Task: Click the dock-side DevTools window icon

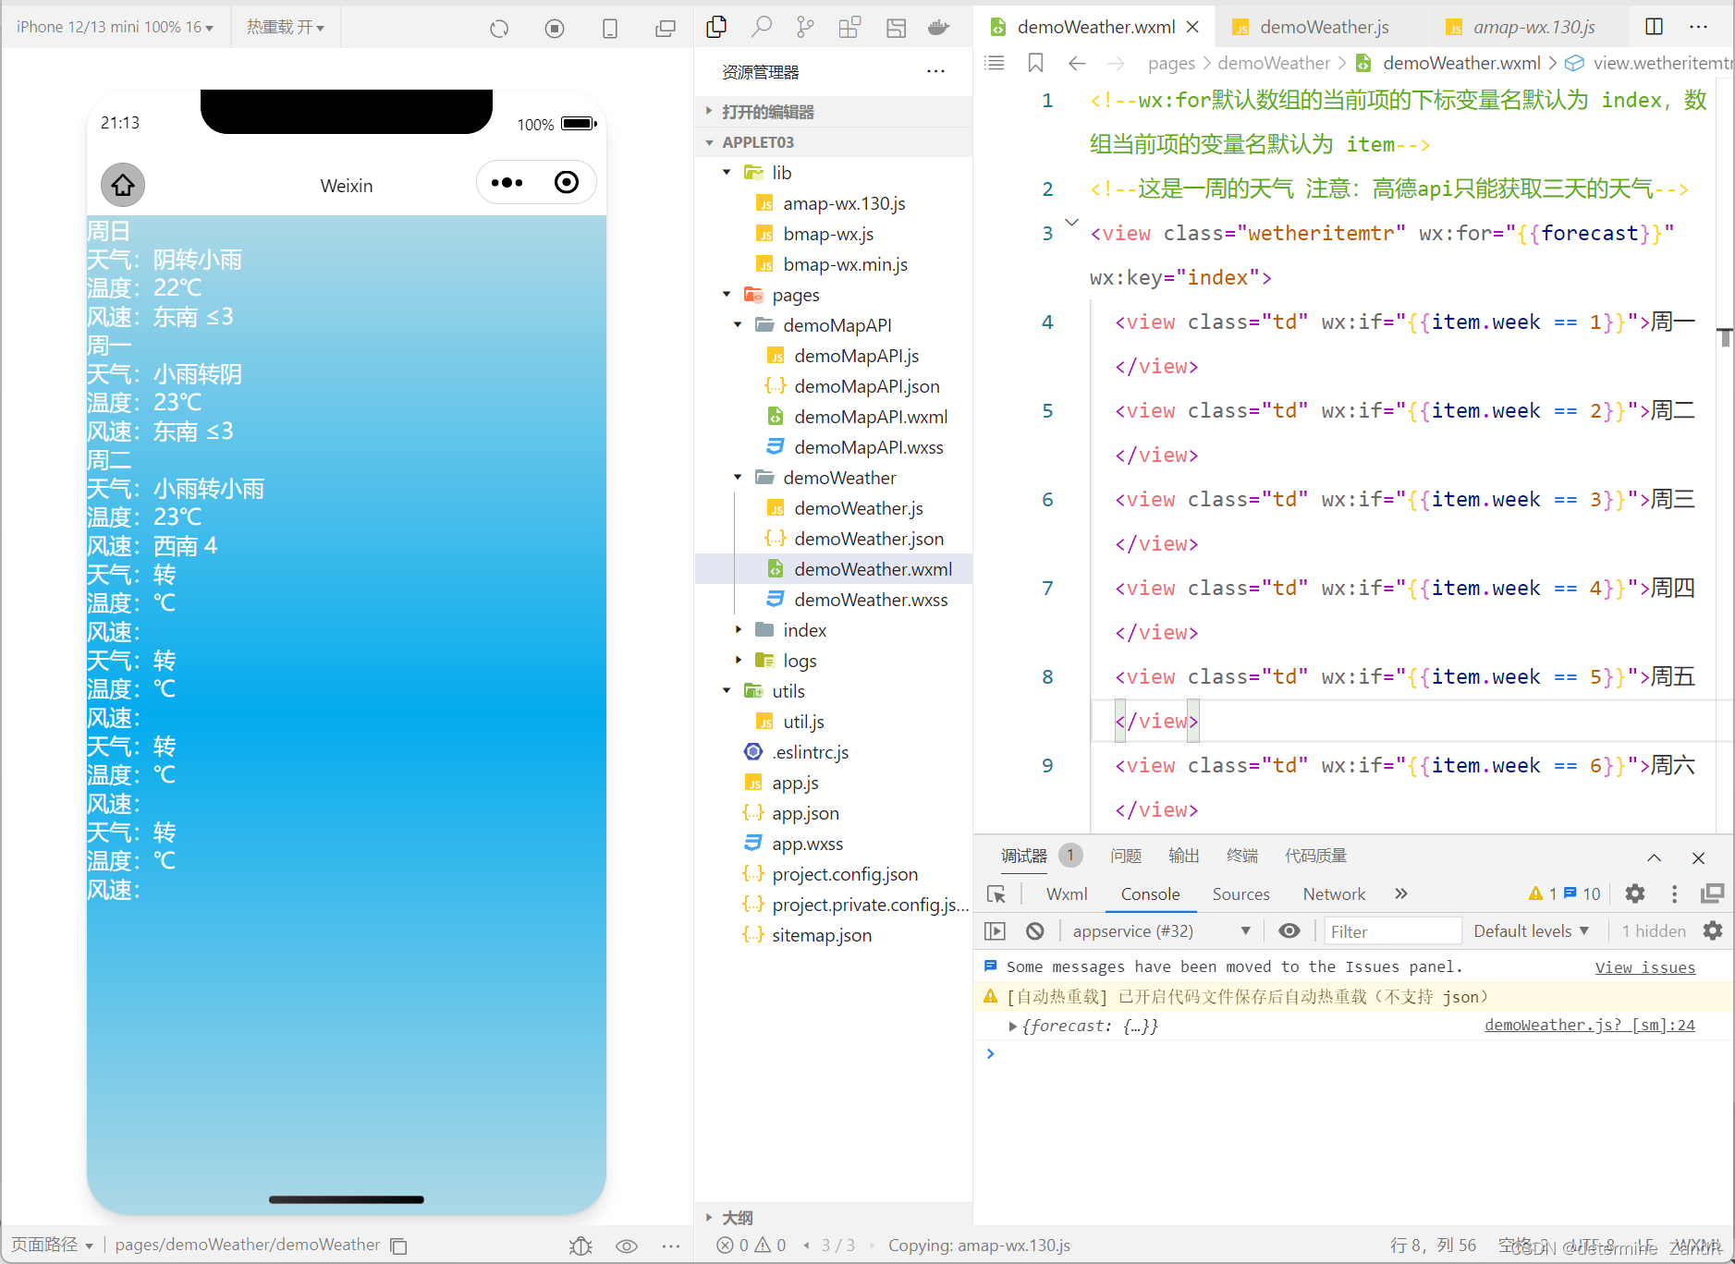Action: [1713, 893]
